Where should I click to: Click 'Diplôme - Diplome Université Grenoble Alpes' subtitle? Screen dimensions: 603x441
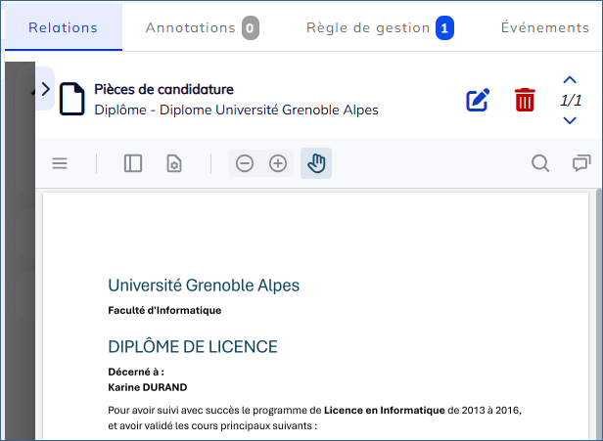[236, 110]
